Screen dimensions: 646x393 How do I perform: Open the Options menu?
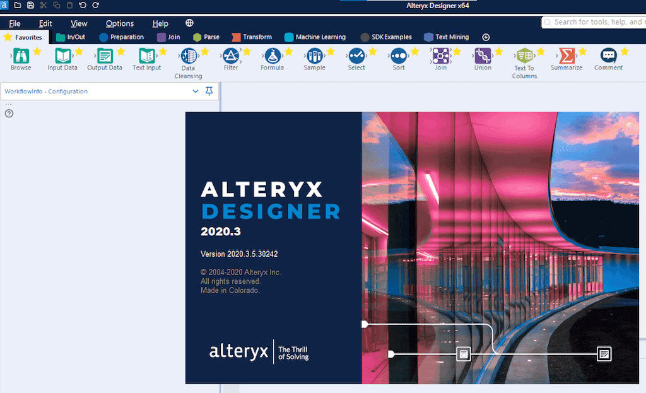click(x=119, y=23)
